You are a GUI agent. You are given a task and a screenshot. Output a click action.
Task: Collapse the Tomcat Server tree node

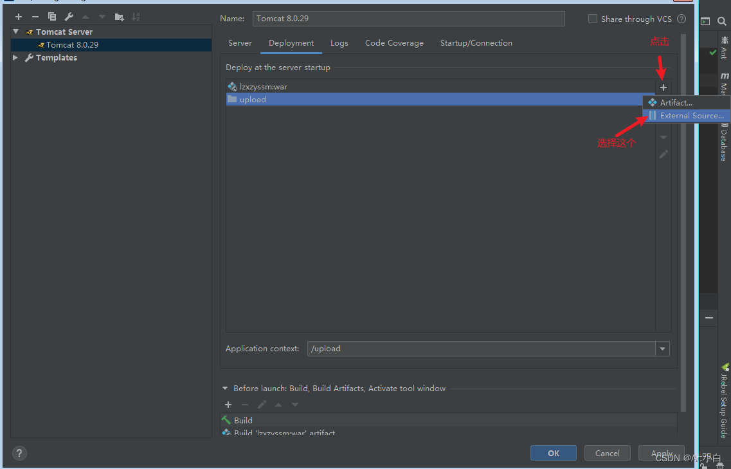16,32
